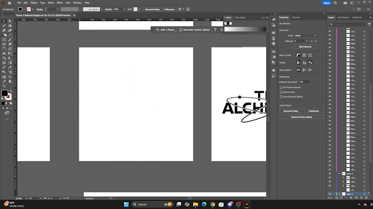Toggle visibility of the topmost sublayer
Screen dimensions: 373x209
tap(330, 31)
